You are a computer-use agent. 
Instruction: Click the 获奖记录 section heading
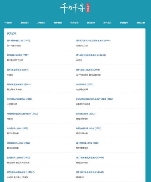click(11, 33)
